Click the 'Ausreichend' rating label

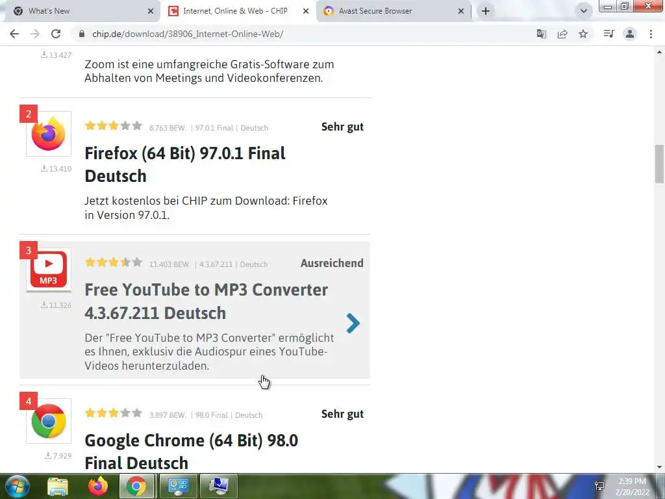(x=332, y=263)
